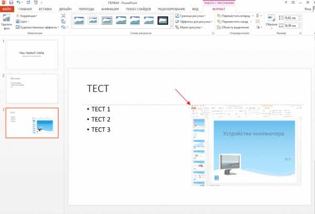Select slide 3 thumbnail in panel
The height and width of the screenshot is (214, 315).
coord(32,123)
